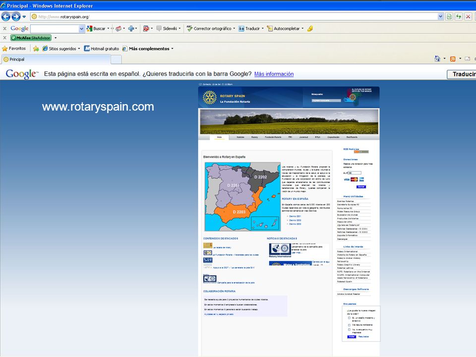Go forward with the browser Forward arrow
476x357 pixels.
16,17
